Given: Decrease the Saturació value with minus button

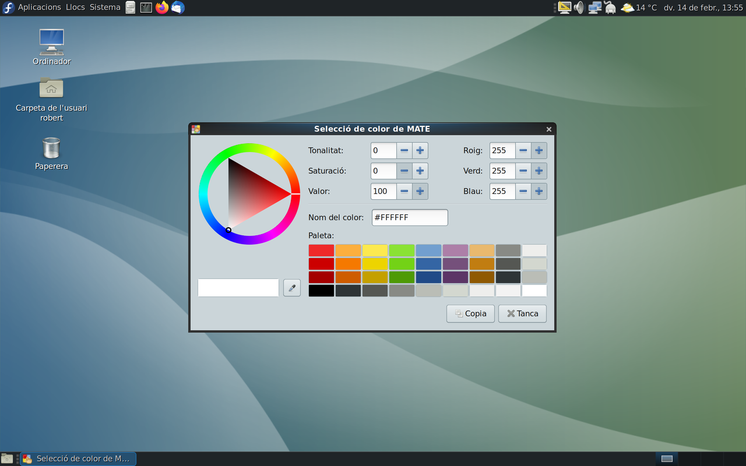Looking at the screenshot, I should (404, 171).
